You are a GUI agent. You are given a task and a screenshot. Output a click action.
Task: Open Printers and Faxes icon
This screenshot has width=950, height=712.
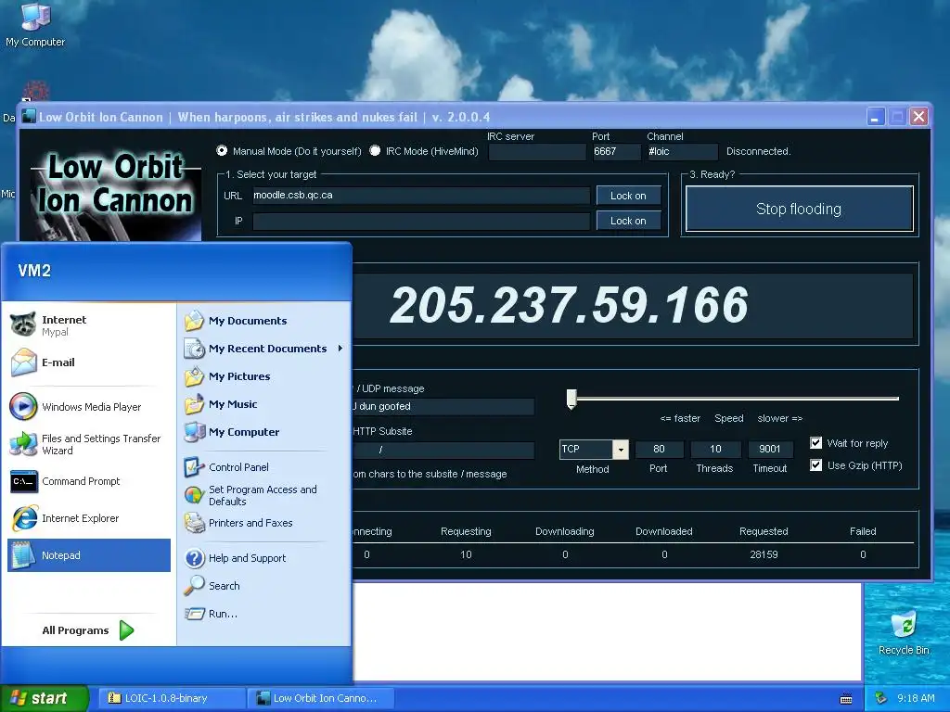click(x=195, y=523)
